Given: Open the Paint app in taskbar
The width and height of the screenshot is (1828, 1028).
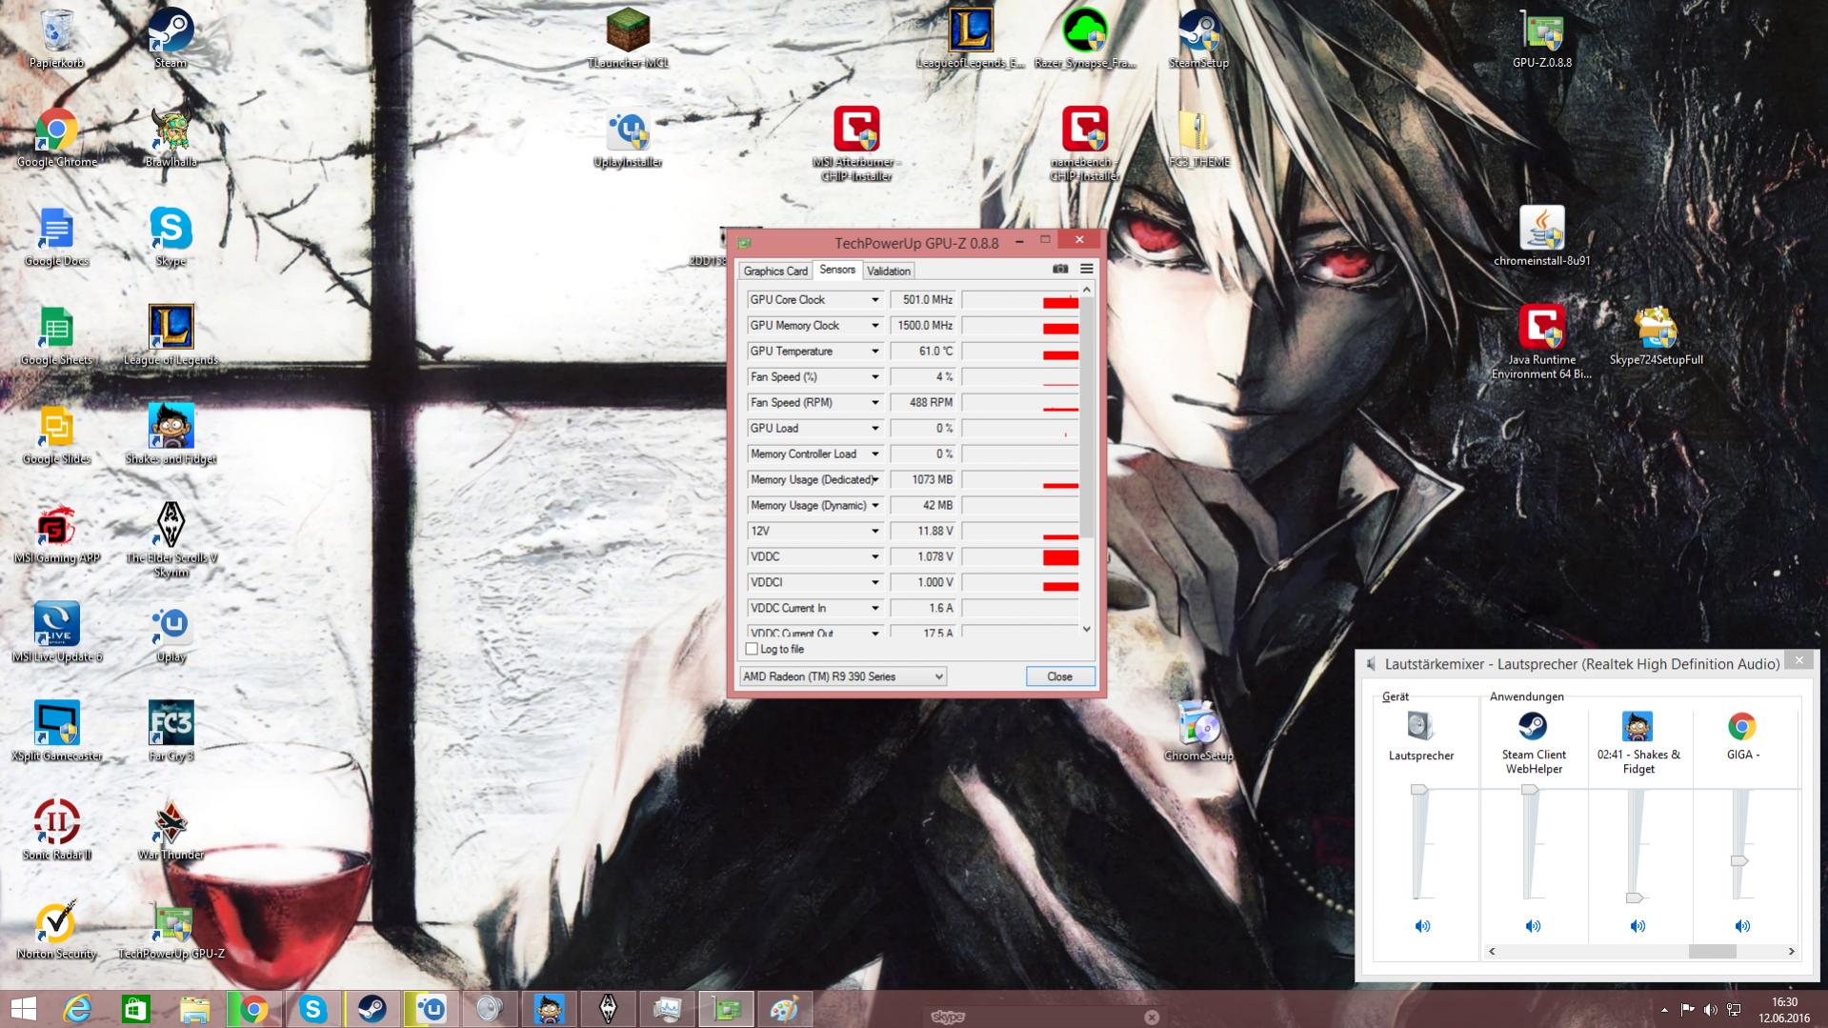Looking at the screenshot, I should [784, 1009].
